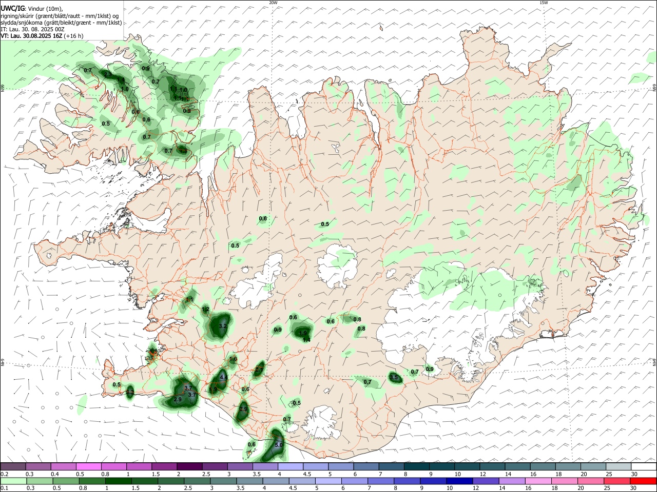Click the bright magenta 0.5 swatch in the upper scale
Viewport: 657px width, 492px height.
(88, 467)
